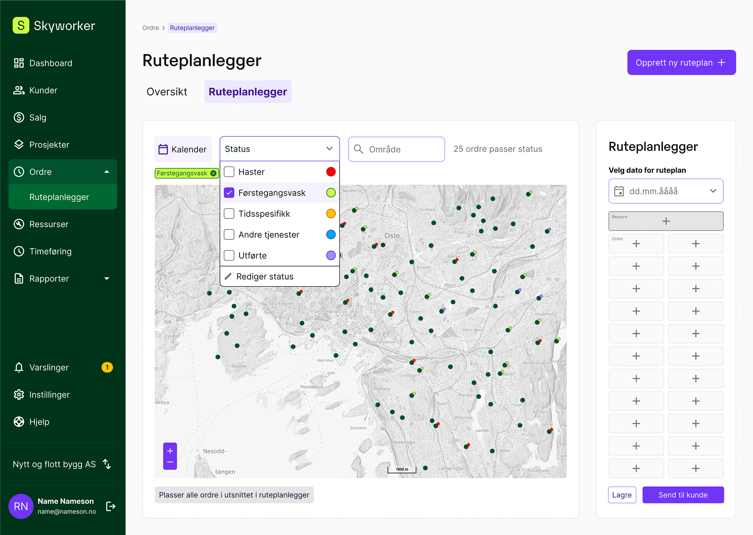
Task: Click the logout icon beside Name Nameson
Action: pos(111,506)
